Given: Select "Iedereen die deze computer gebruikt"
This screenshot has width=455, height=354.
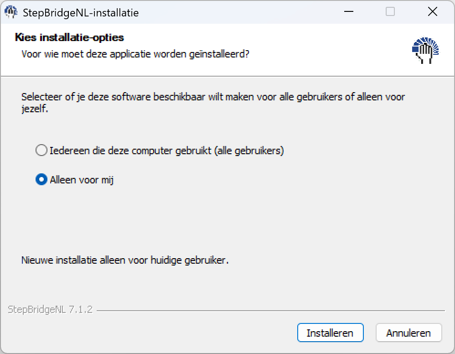Looking at the screenshot, I should pos(41,151).
